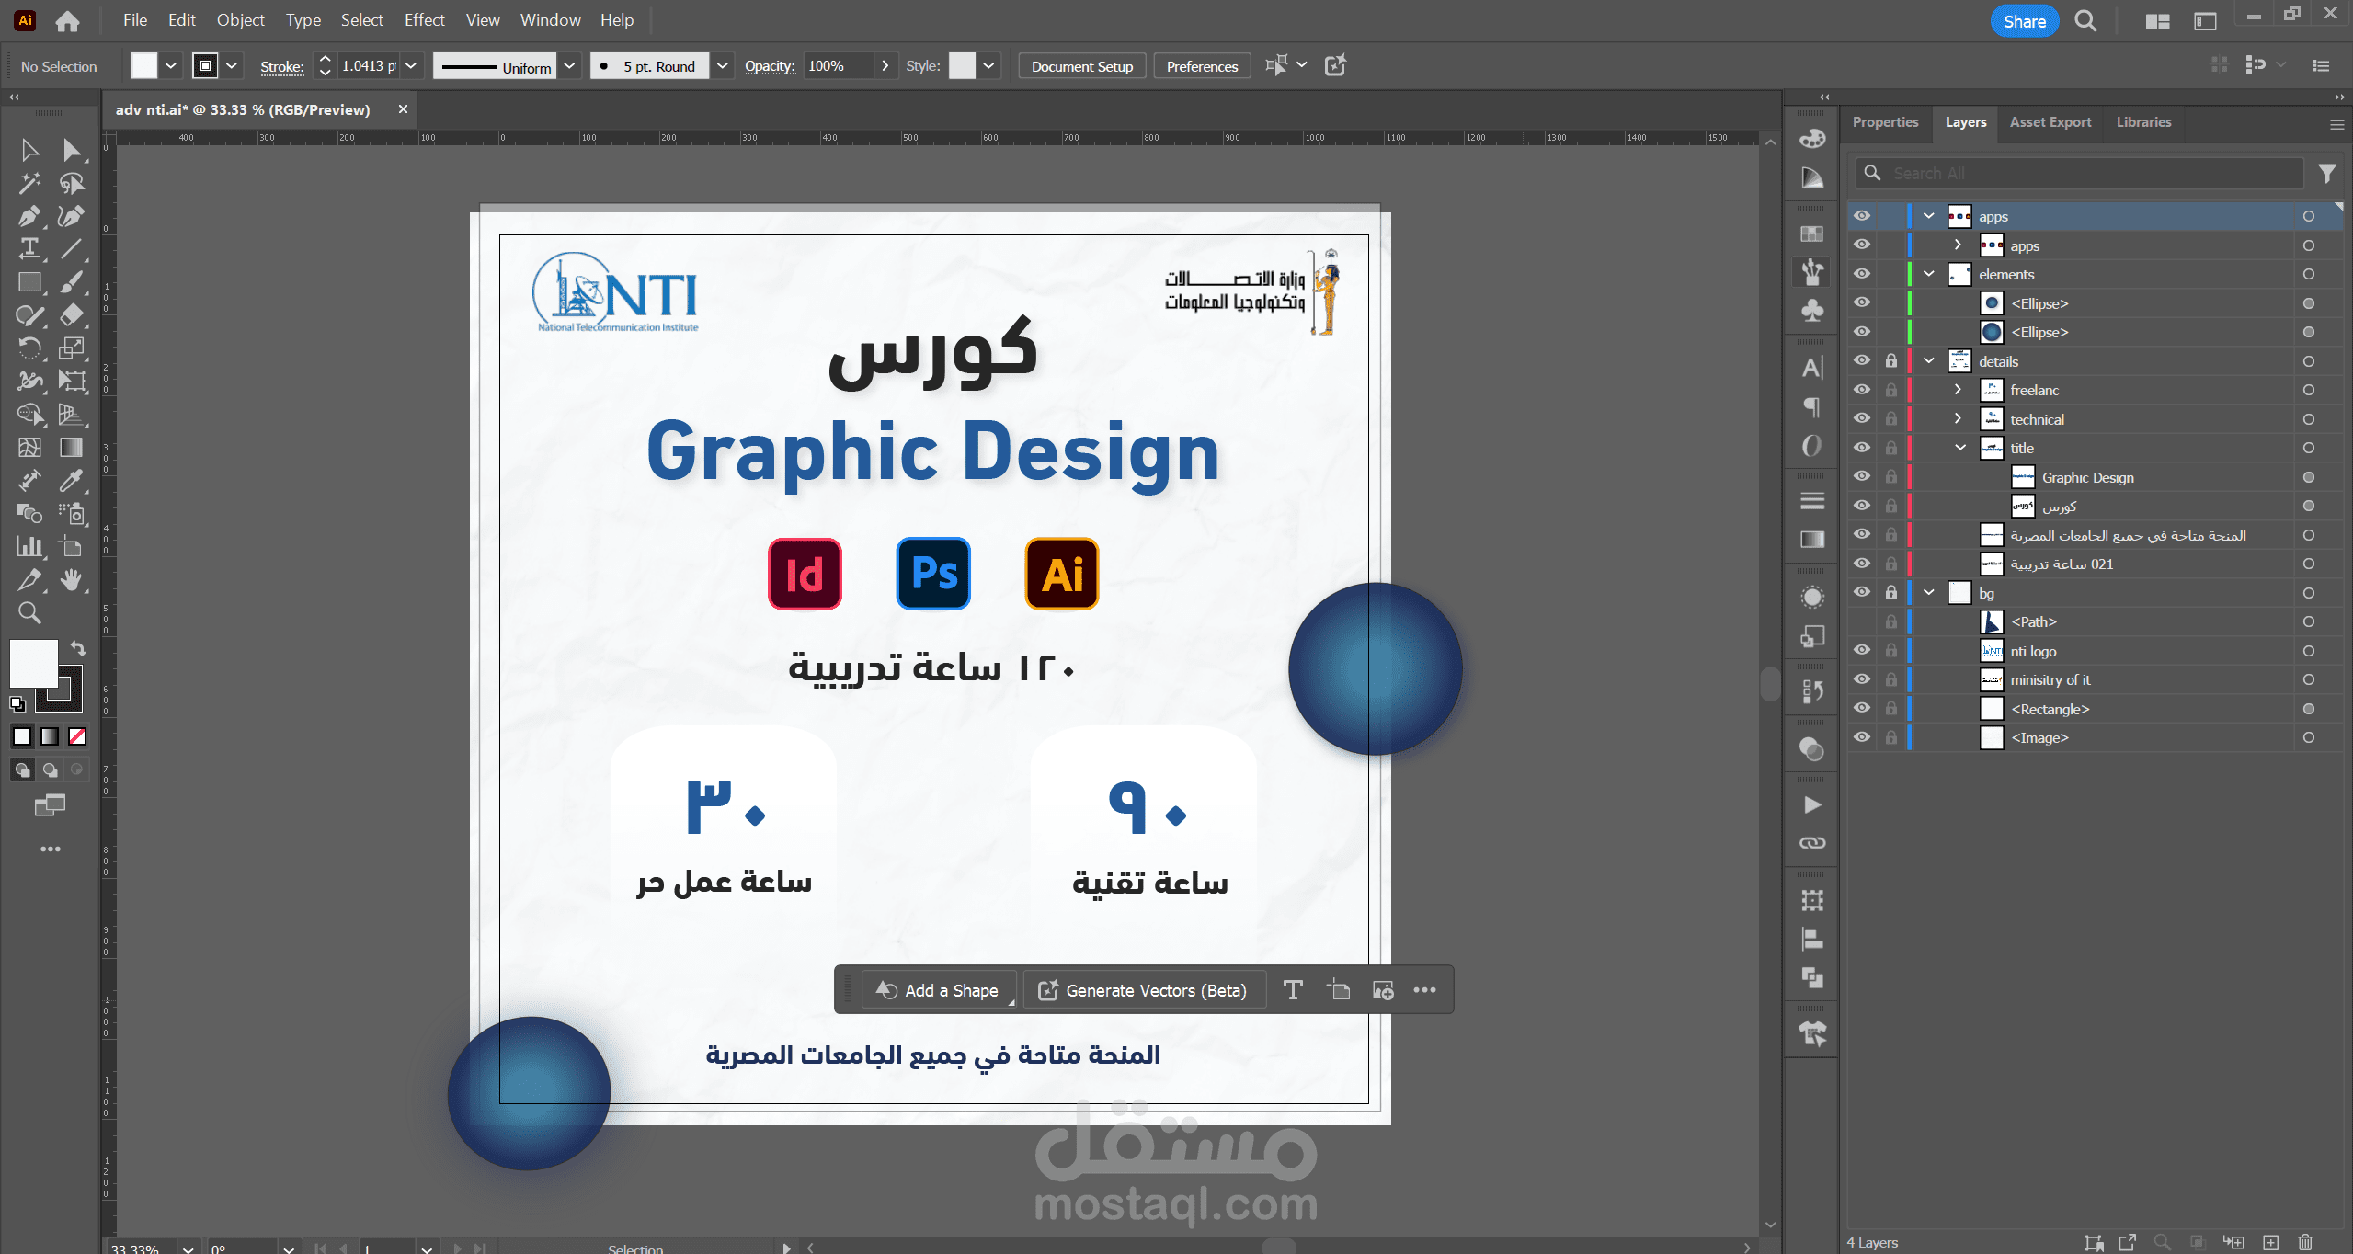The width and height of the screenshot is (2353, 1254).
Task: Unlock the details layer
Action: point(1890,361)
